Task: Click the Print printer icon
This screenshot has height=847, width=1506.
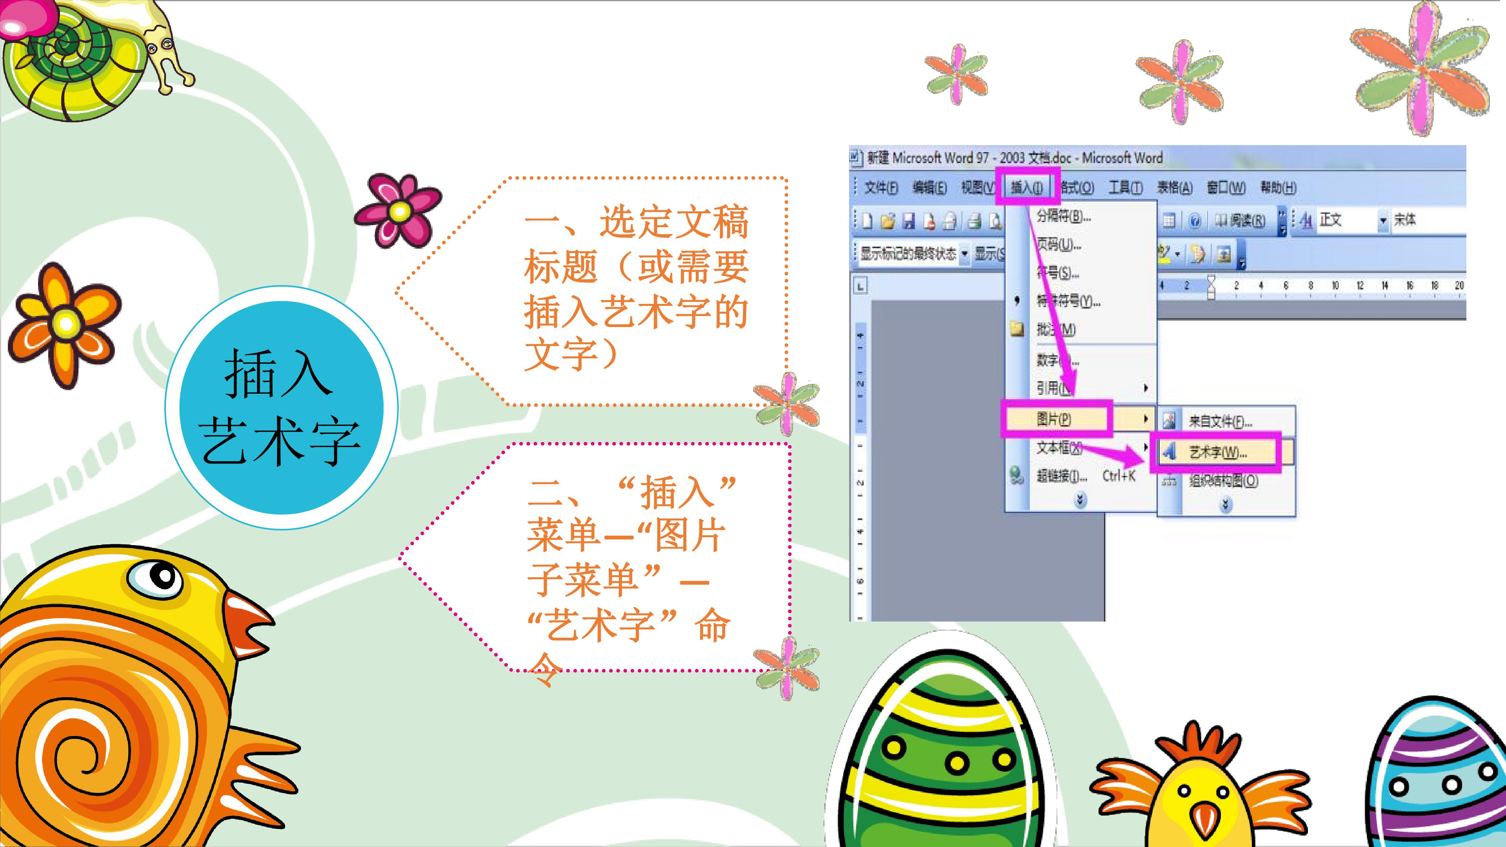Action: (973, 221)
